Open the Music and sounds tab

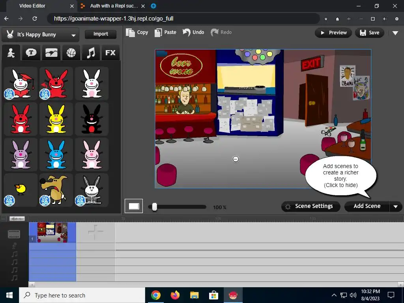pos(91,53)
